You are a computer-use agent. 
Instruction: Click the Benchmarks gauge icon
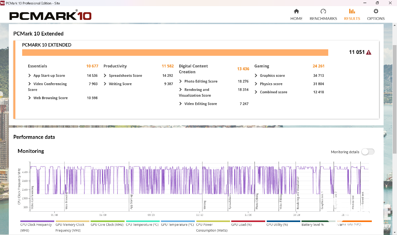323,11
